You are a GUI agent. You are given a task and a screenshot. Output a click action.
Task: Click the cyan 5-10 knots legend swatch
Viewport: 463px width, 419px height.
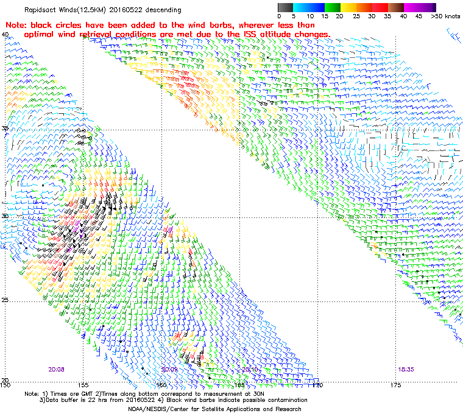tap(301, 7)
